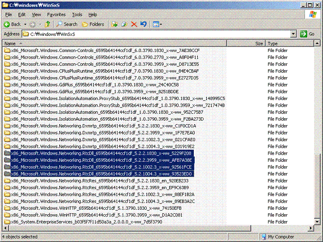Open the Favorites menu
This screenshot has height=242, width=323.
56,15
